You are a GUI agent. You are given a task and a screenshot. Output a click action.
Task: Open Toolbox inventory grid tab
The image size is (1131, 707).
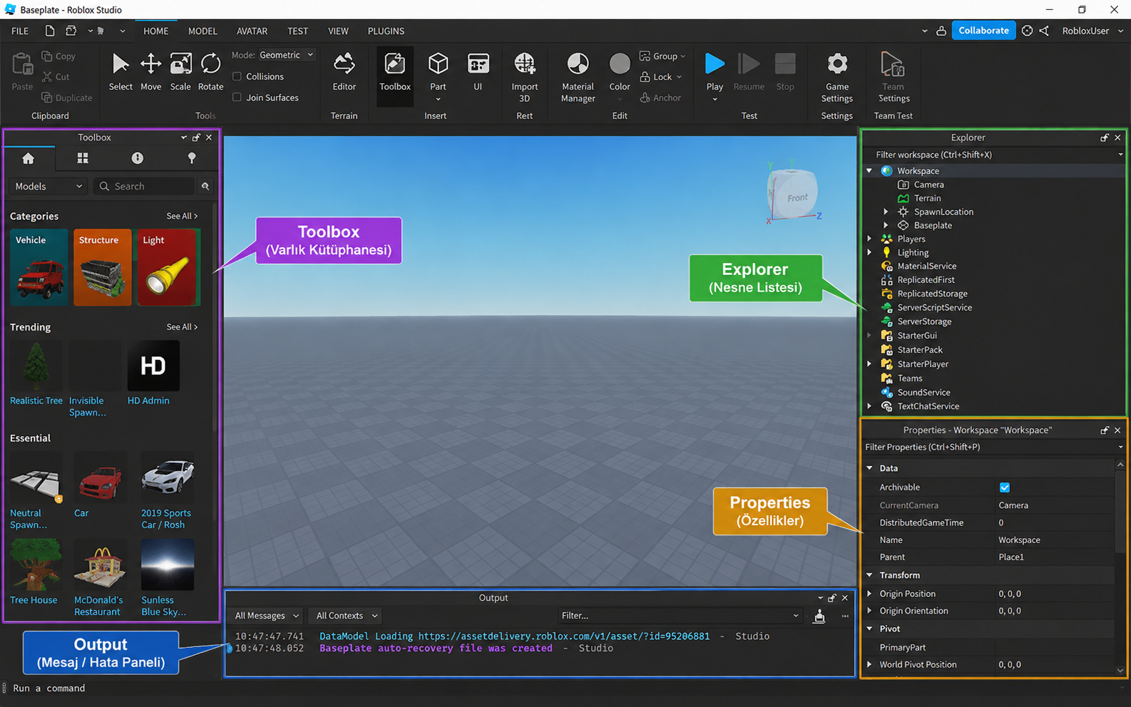pos(83,158)
